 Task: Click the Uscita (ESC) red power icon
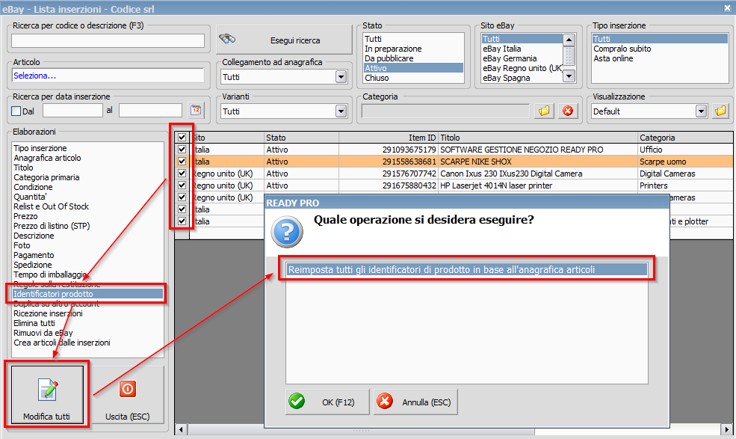(x=128, y=389)
